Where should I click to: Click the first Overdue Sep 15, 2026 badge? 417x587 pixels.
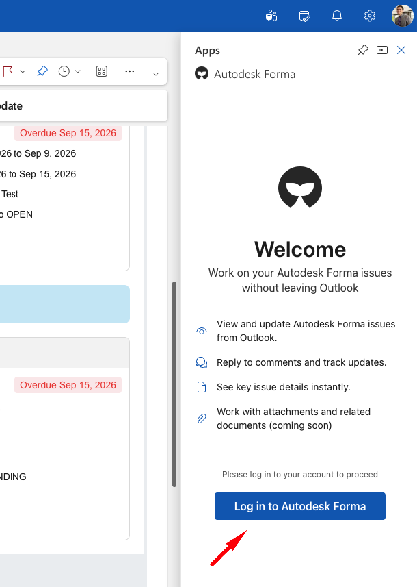click(x=68, y=133)
